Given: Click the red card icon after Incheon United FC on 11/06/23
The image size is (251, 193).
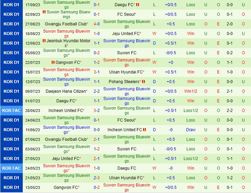Looking at the screenshot, I should (144, 130).
